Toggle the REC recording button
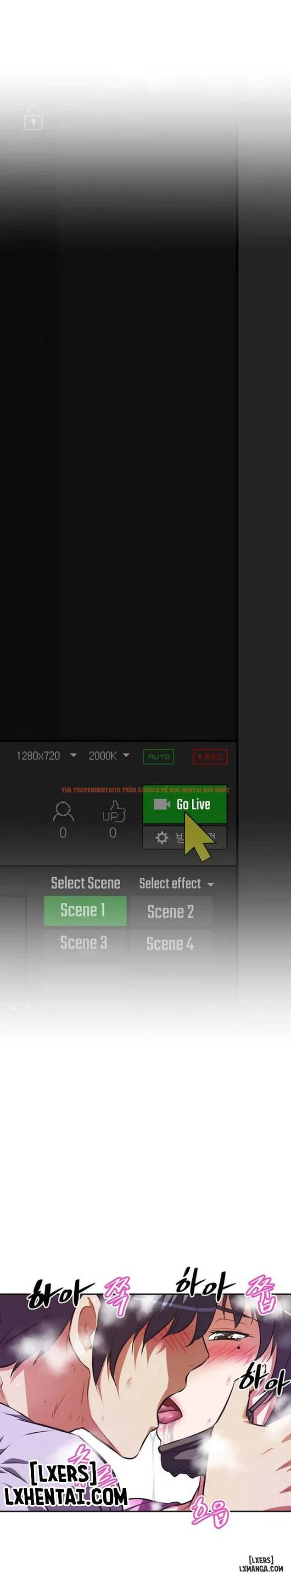The width and height of the screenshot is (291, 1580). tap(210, 757)
